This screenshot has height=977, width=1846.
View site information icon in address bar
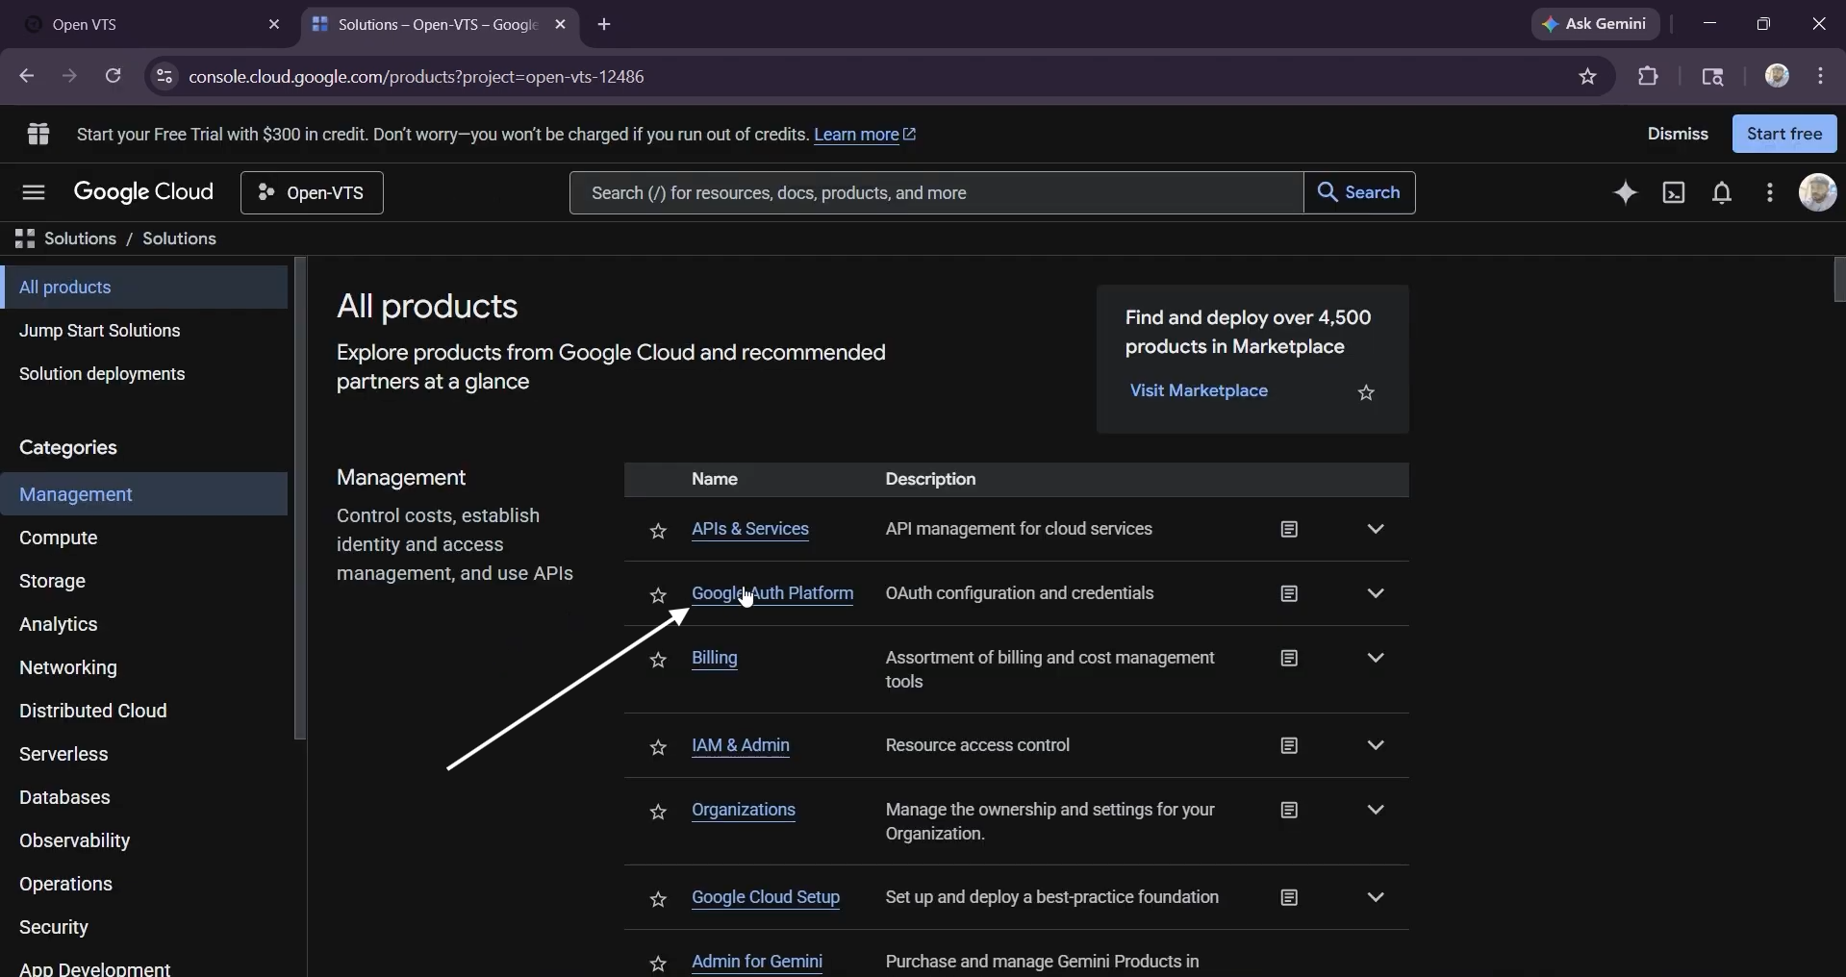(x=164, y=76)
